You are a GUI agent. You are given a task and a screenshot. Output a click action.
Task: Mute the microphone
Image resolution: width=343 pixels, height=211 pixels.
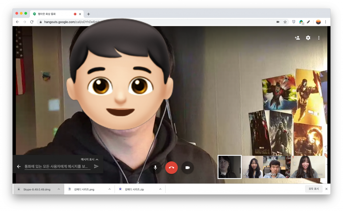[155, 168]
